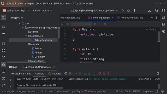This screenshot has height=94, width=167.
Task: Open Notifications bell icon
Action: click(x=164, y=17)
